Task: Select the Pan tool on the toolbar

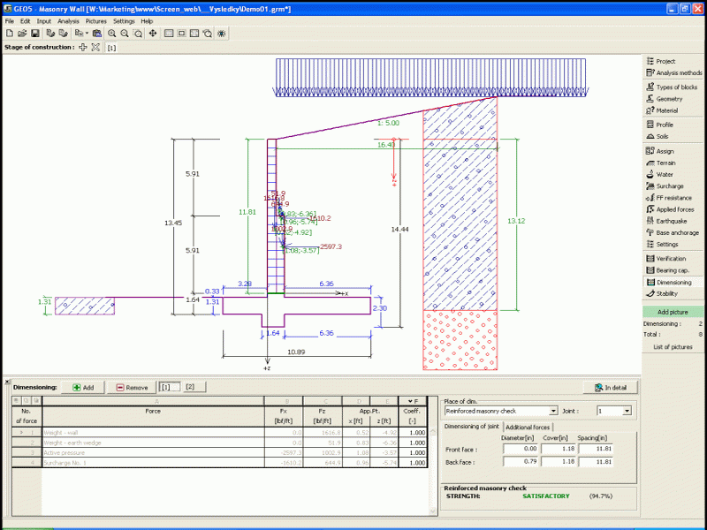Action: pyautogui.click(x=152, y=32)
